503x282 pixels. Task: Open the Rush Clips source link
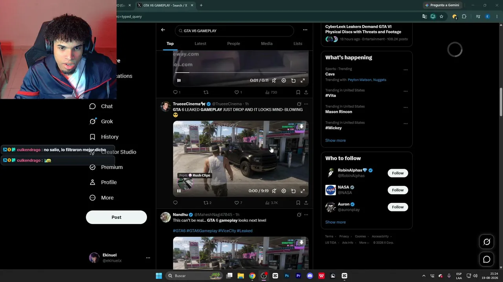[195, 175]
